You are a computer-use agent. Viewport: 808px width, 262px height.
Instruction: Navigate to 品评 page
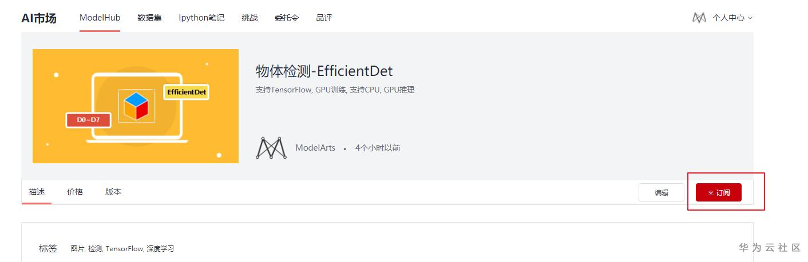tap(324, 18)
